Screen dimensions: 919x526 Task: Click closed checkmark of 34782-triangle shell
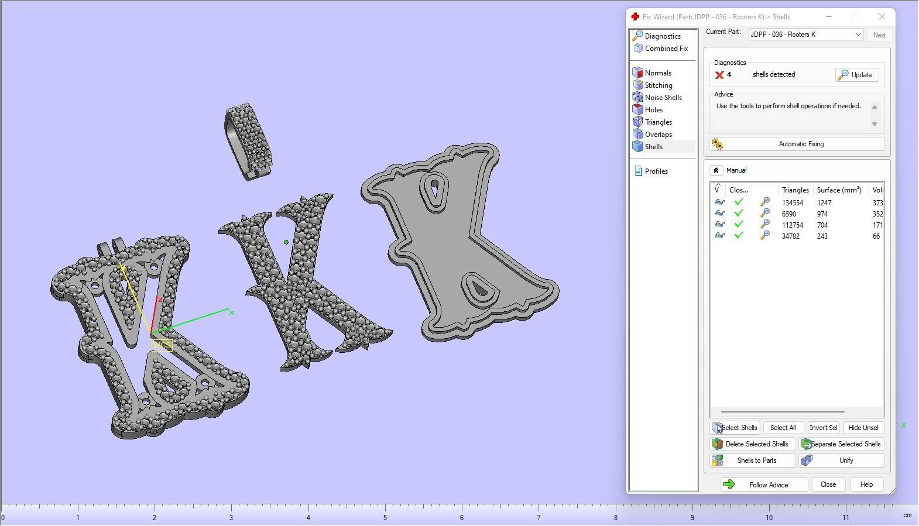tap(739, 236)
